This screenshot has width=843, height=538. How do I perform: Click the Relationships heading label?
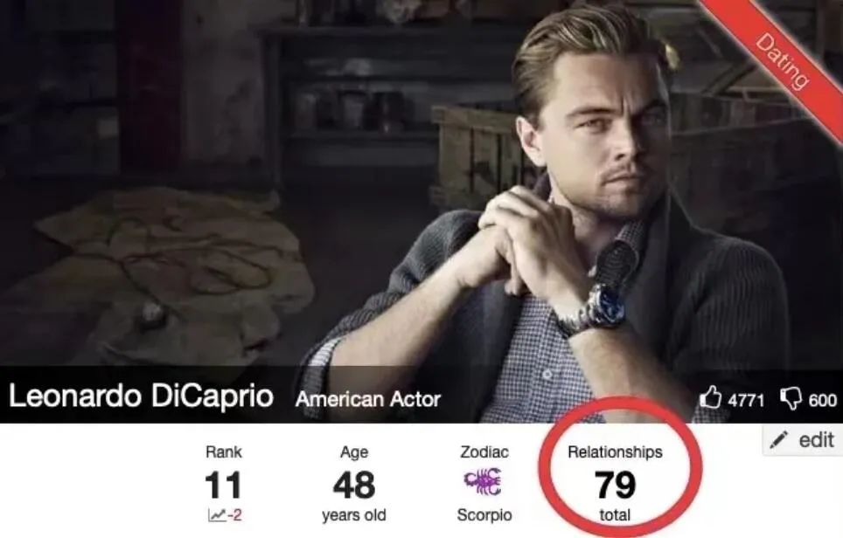click(615, 452)
